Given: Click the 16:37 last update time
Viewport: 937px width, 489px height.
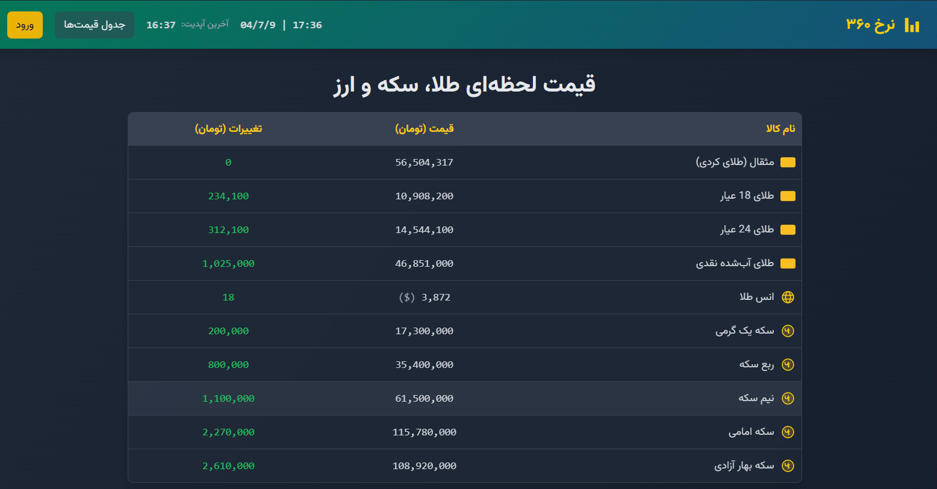Looking at the screenshot, I should 161,25.
